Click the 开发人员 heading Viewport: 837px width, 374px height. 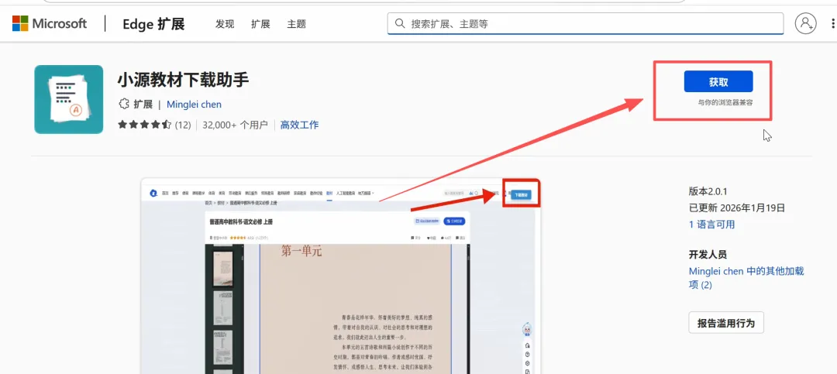(708, 255)
